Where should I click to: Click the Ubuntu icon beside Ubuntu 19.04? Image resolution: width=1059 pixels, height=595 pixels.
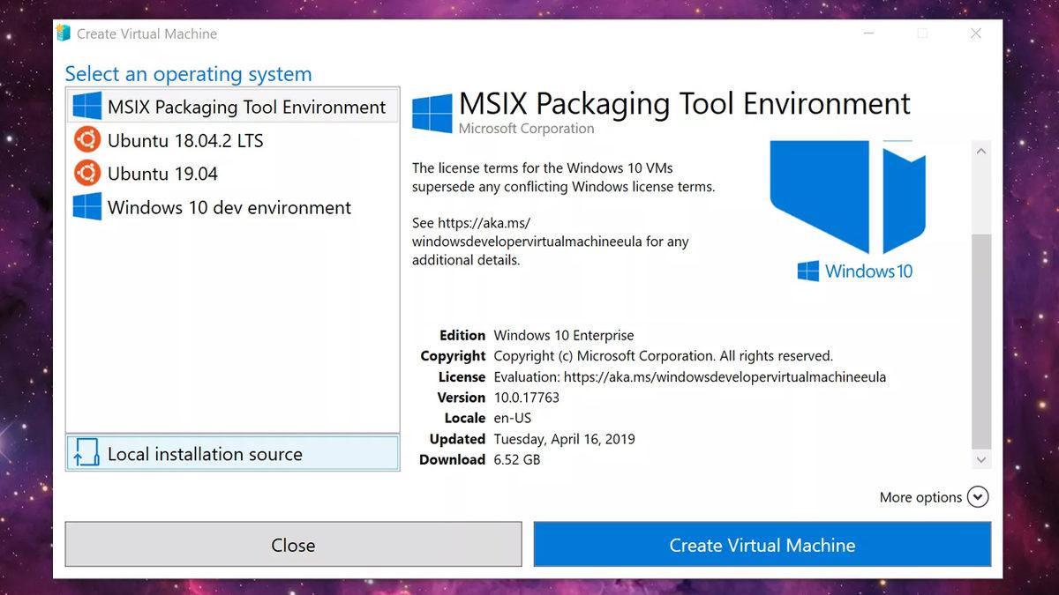coord(86,173)
